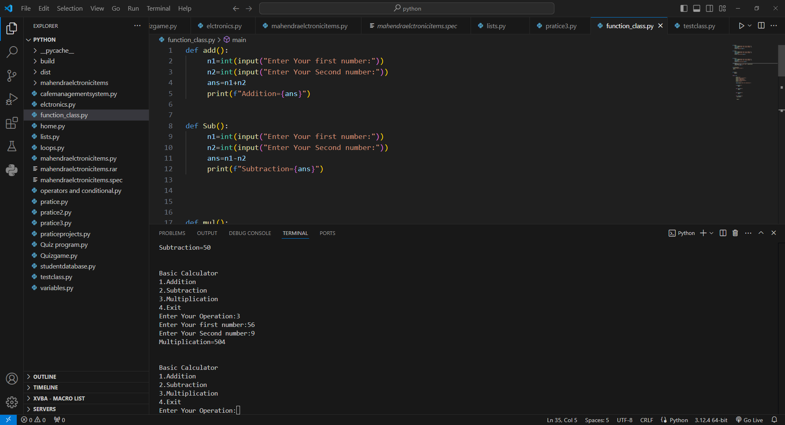Select interpreter 3.12.4 64-bit in status bar

point(711,420)
